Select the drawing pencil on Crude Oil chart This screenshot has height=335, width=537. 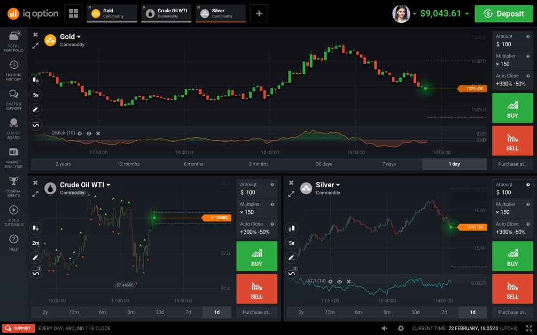coord(36,258)
